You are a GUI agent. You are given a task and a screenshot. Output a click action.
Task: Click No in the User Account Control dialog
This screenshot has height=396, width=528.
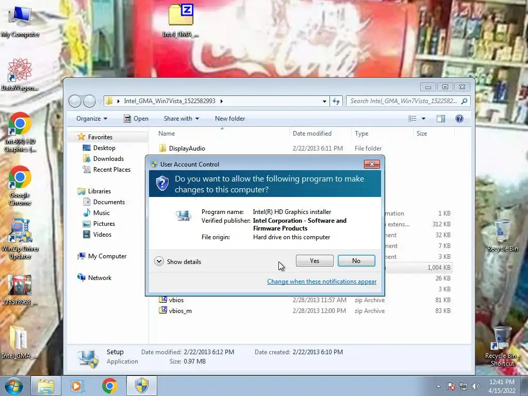(x=356, y=260)
